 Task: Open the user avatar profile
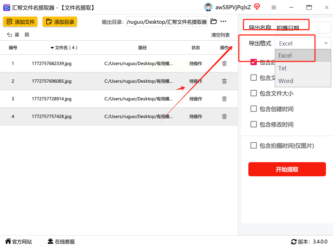click(x=208, y=7)
